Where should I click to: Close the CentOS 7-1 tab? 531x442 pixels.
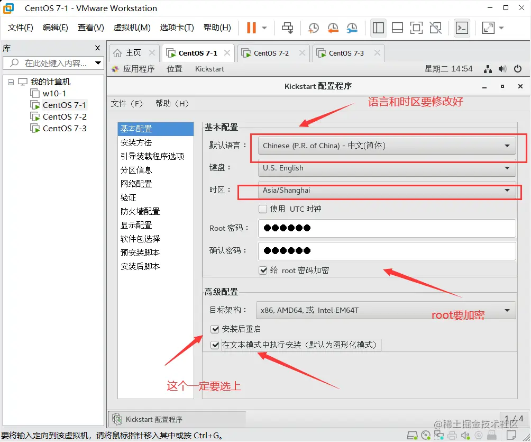coord(227,53)
